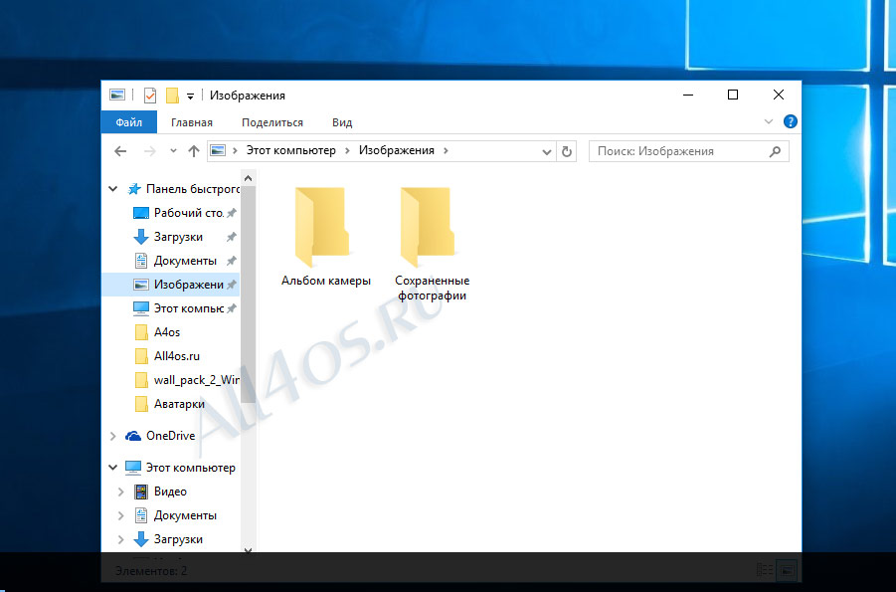Collapse Панель быстрого доступа tree node
896x592 pixels.
(x=113, y=189)
